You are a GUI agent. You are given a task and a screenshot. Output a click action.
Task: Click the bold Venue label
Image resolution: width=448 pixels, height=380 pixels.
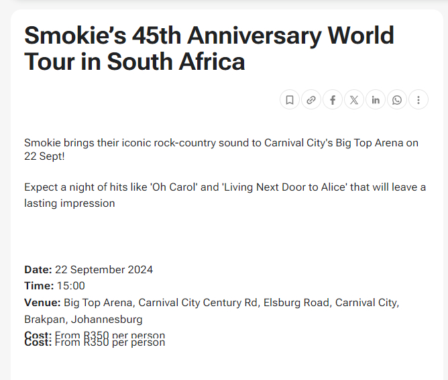(x=42, y=303)
